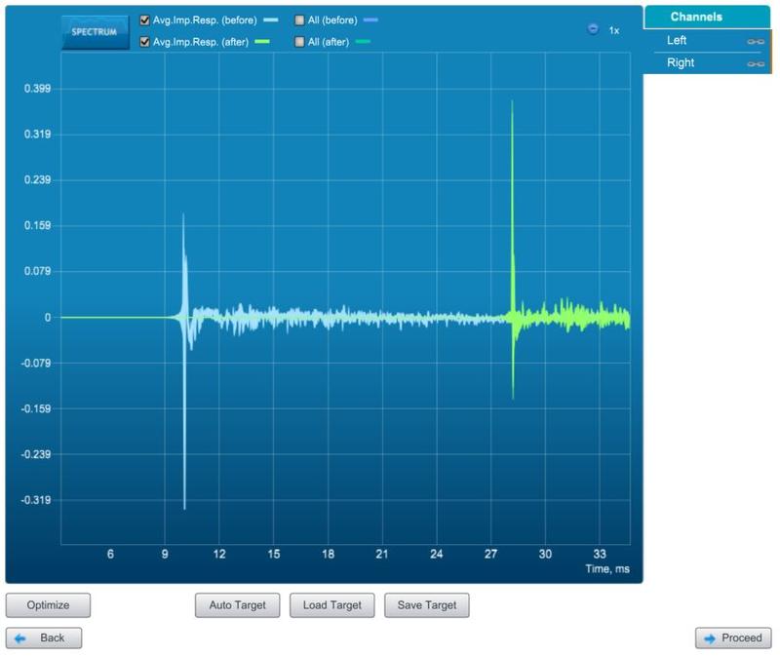Screen dimensions: 780x657
Task: Click the green after-response legend swatch
Action: pos(262,42)
